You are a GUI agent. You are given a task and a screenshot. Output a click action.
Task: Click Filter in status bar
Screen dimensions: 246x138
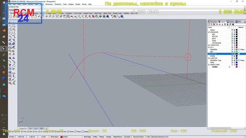(148, 137)
